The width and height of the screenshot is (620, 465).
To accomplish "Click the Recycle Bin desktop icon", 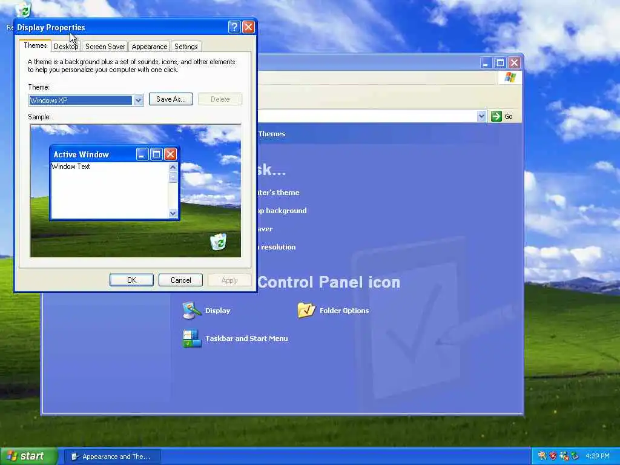I will 23,8.
